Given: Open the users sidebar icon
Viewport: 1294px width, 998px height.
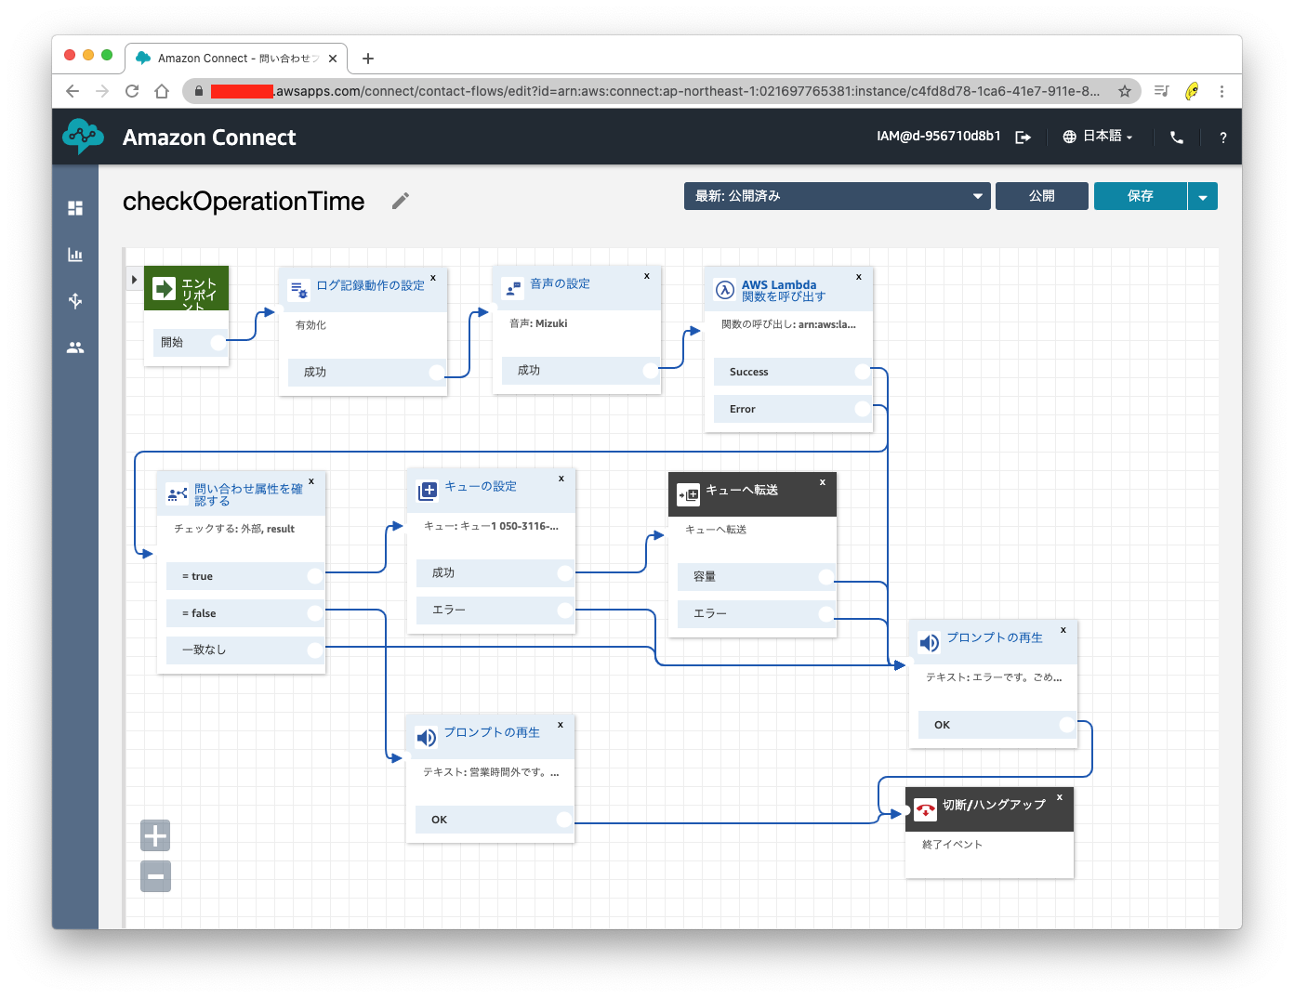Looking at the screenshot, I should (75, 348).
